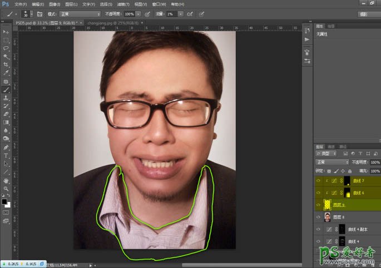
Task: Select the Pen tool
Action: click(6, 147)
